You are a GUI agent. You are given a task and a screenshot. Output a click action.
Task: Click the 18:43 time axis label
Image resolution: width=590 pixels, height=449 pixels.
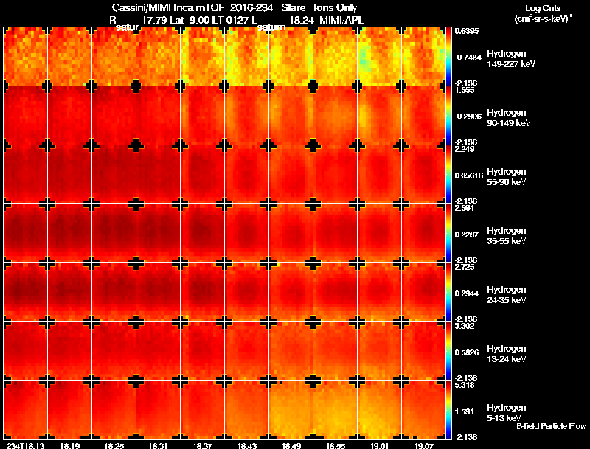[x=247, y=445]
